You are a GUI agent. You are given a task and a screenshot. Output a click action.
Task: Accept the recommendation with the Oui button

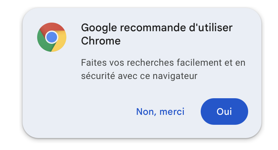[x=224, y=112]
